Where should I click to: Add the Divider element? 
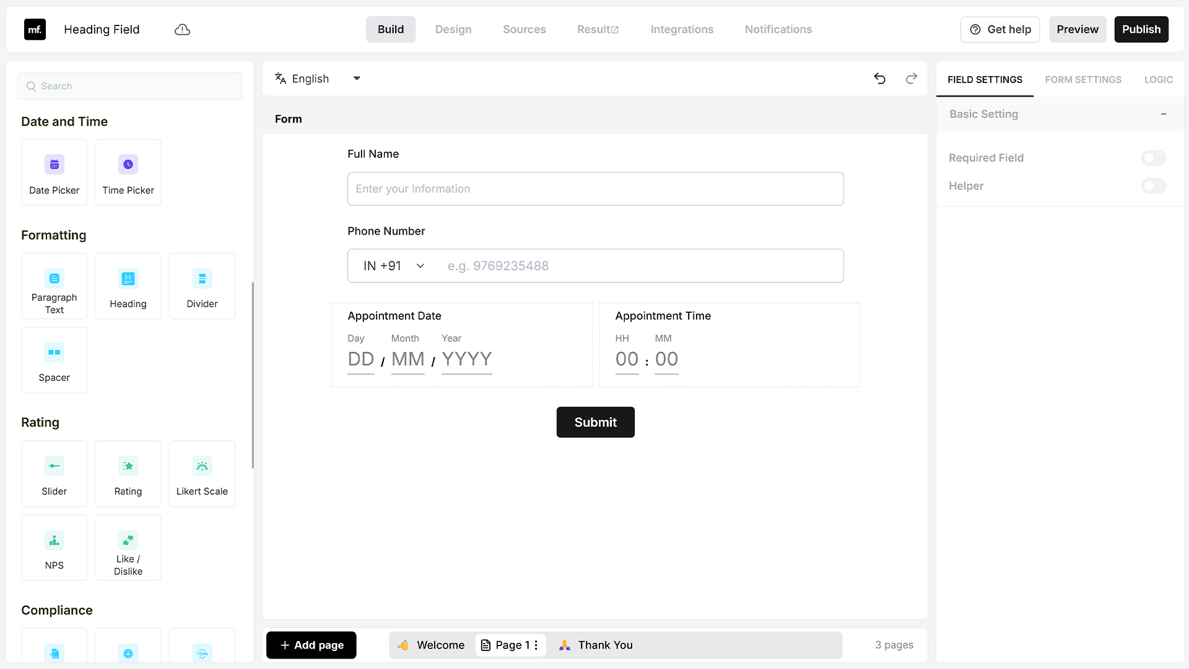(x=202, y=286)
